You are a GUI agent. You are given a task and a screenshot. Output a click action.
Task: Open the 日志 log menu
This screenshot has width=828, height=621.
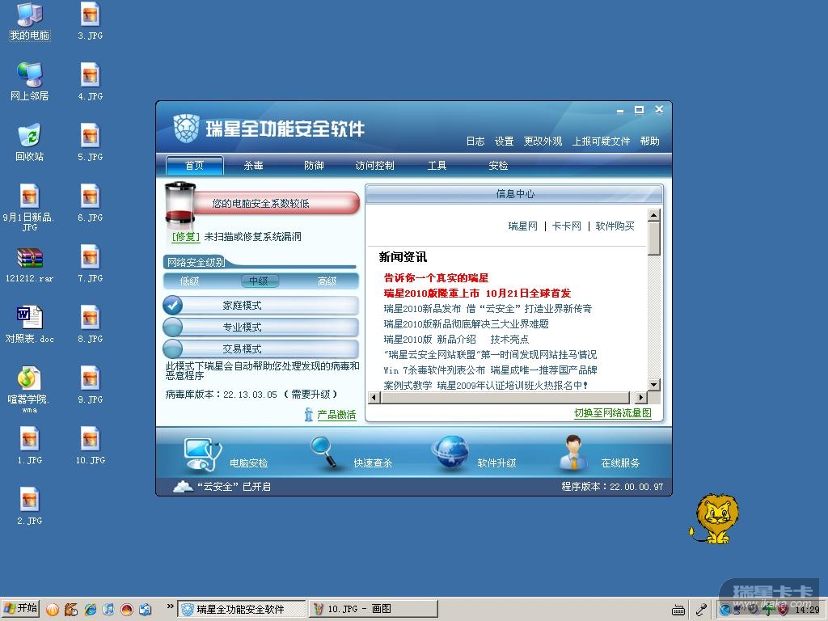click(475, 141)
